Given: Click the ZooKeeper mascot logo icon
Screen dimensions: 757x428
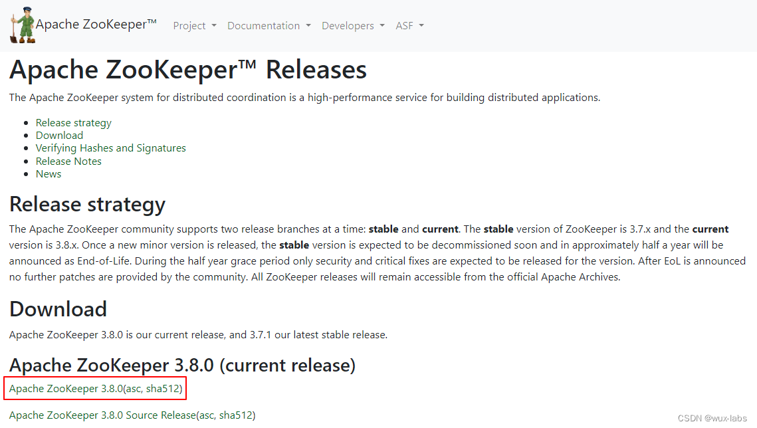Looking at the screenshot, I should pyautogui.click(x=22, y=25).
